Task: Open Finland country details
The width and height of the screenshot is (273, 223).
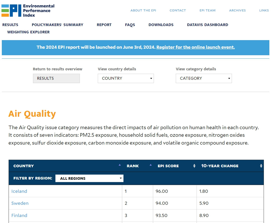Action: tap(19, 215)
